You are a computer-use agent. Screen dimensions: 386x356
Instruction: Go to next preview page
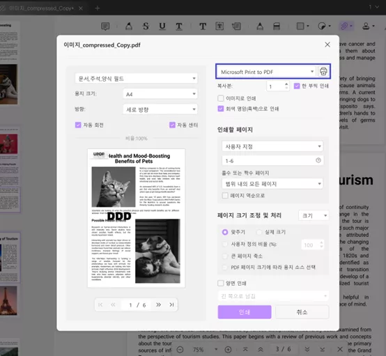coord(159,304)
